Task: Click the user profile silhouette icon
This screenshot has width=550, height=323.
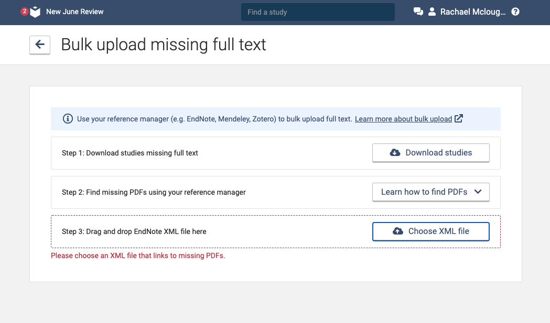Action: click(432, 12)
